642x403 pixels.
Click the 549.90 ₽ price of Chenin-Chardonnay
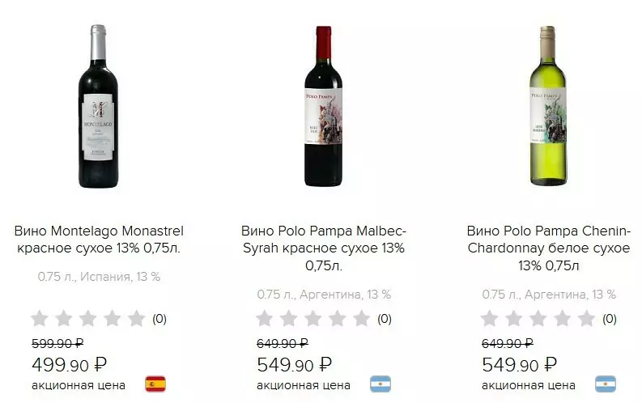[519, 364]
